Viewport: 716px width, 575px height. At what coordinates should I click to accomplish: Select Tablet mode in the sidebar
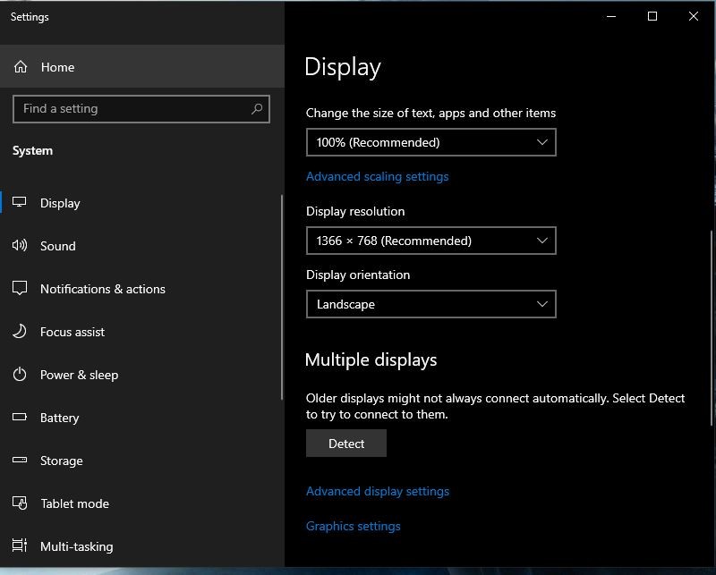pyautogui.click(x=74, y=503)
